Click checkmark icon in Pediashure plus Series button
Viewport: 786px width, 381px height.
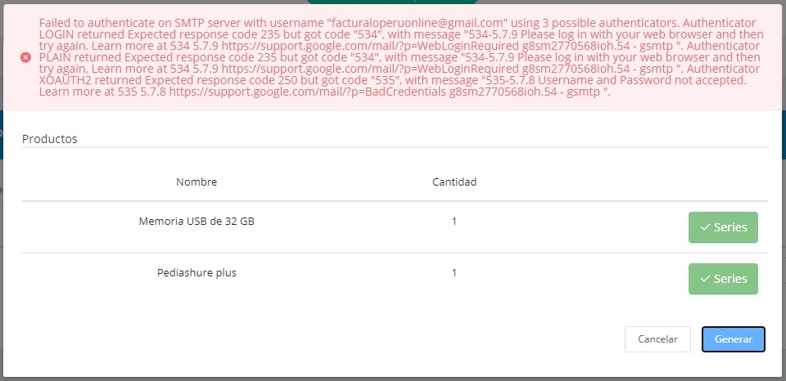pyautogui.click(x=705, y=279)
